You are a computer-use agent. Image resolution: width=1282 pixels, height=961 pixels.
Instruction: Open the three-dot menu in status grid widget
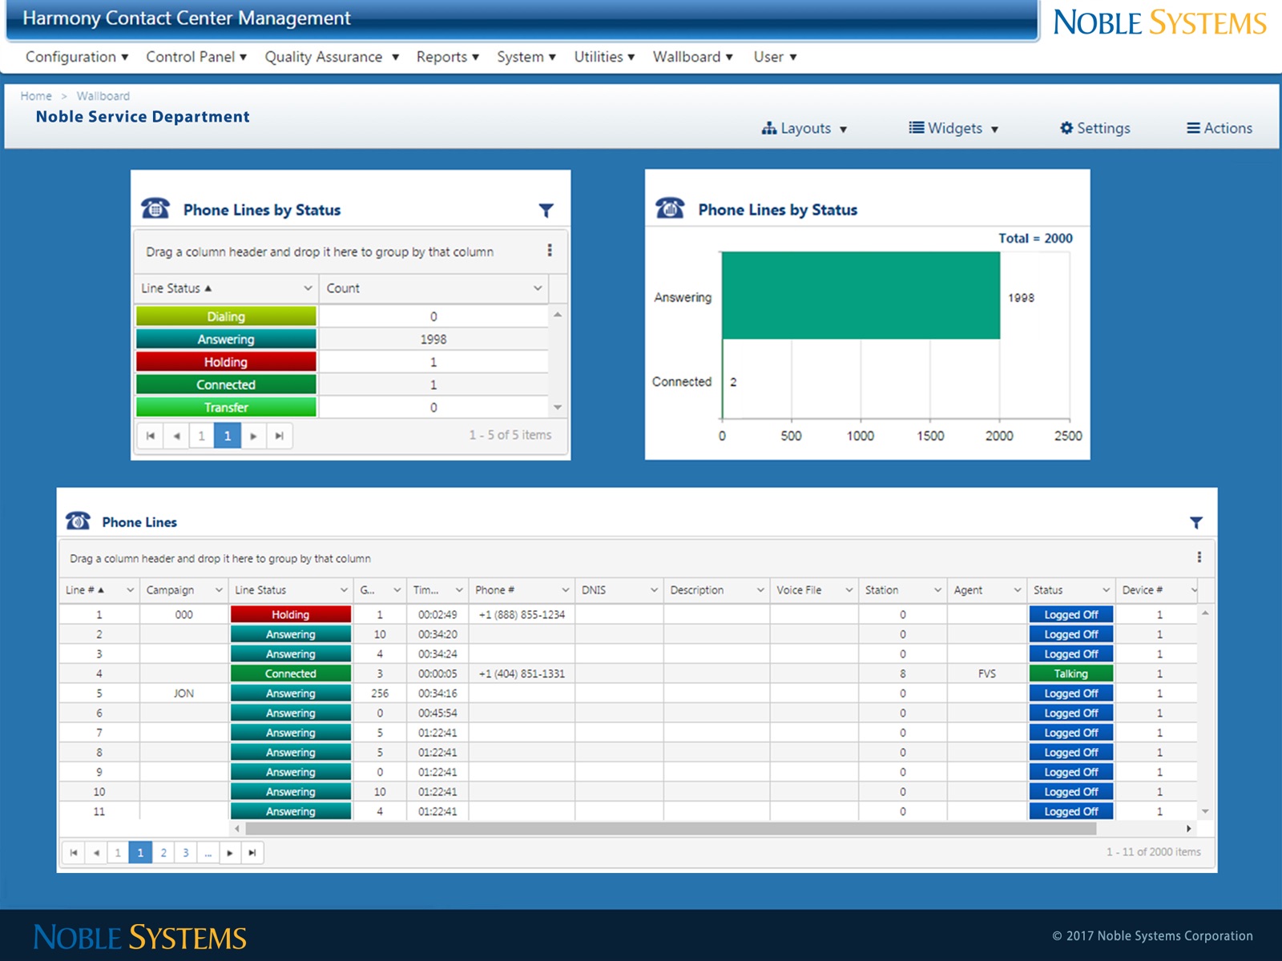coord(550,251)
